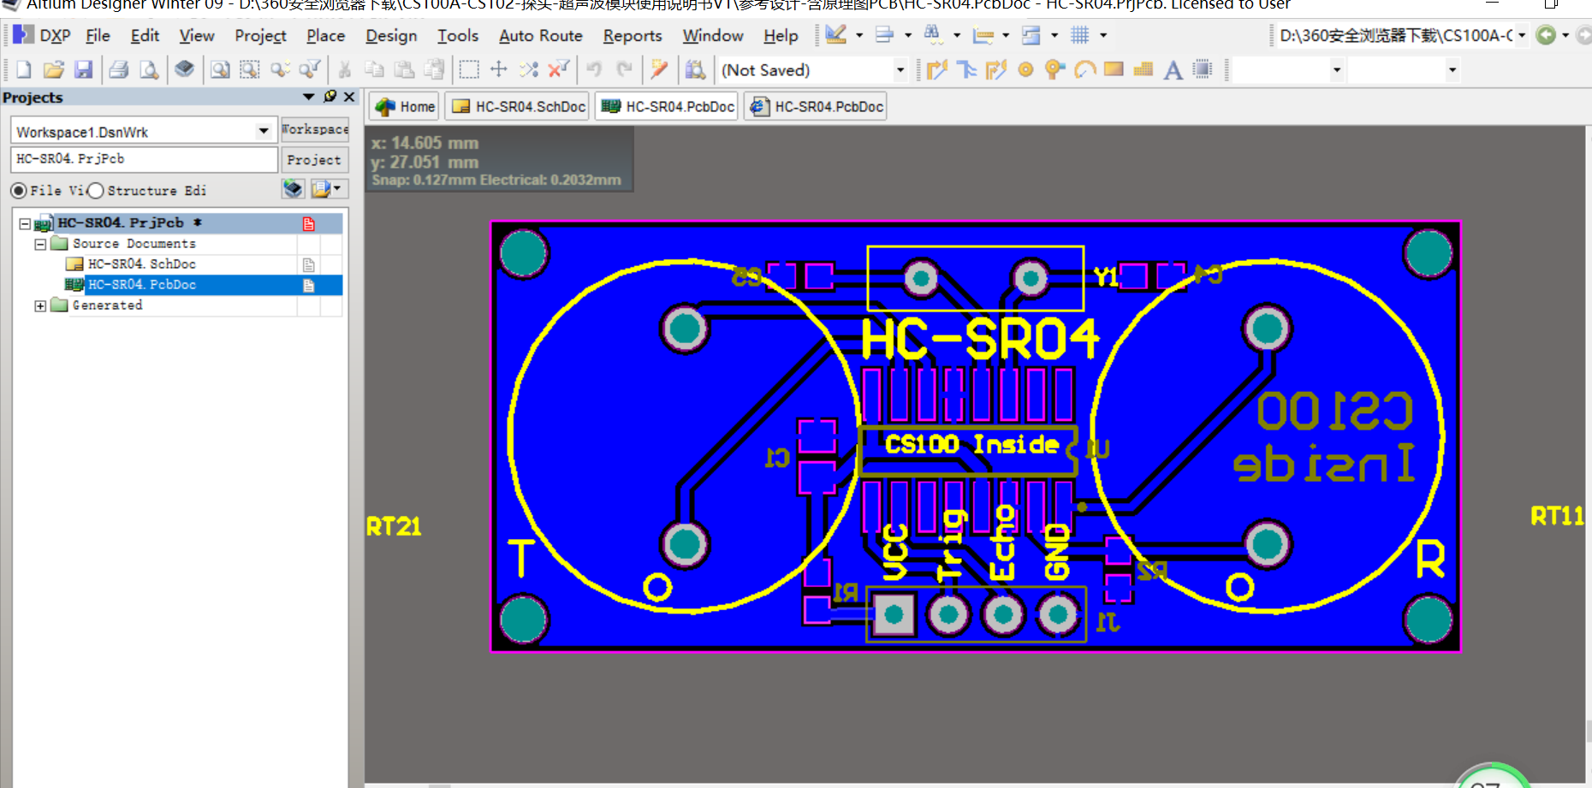Open the Auto Route menu
The image size is (1592, 788).
coord(540,35)
